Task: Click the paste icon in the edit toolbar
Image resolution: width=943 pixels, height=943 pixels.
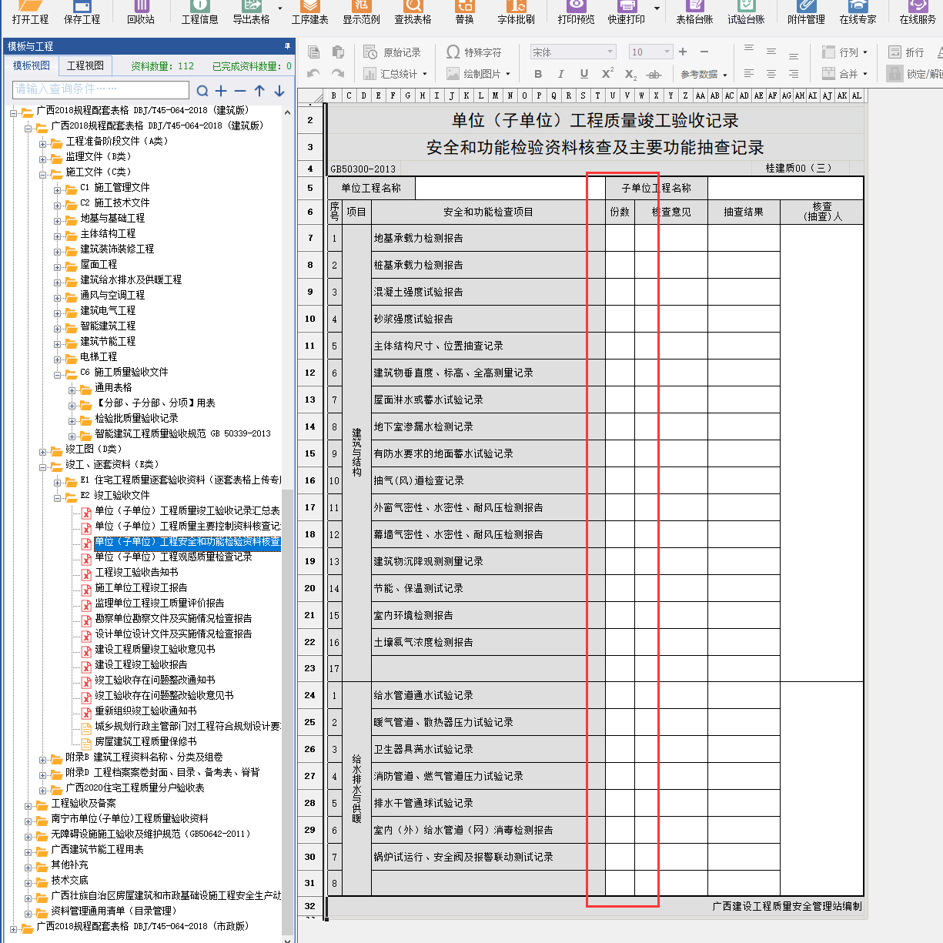Action: tap(338, 52)
